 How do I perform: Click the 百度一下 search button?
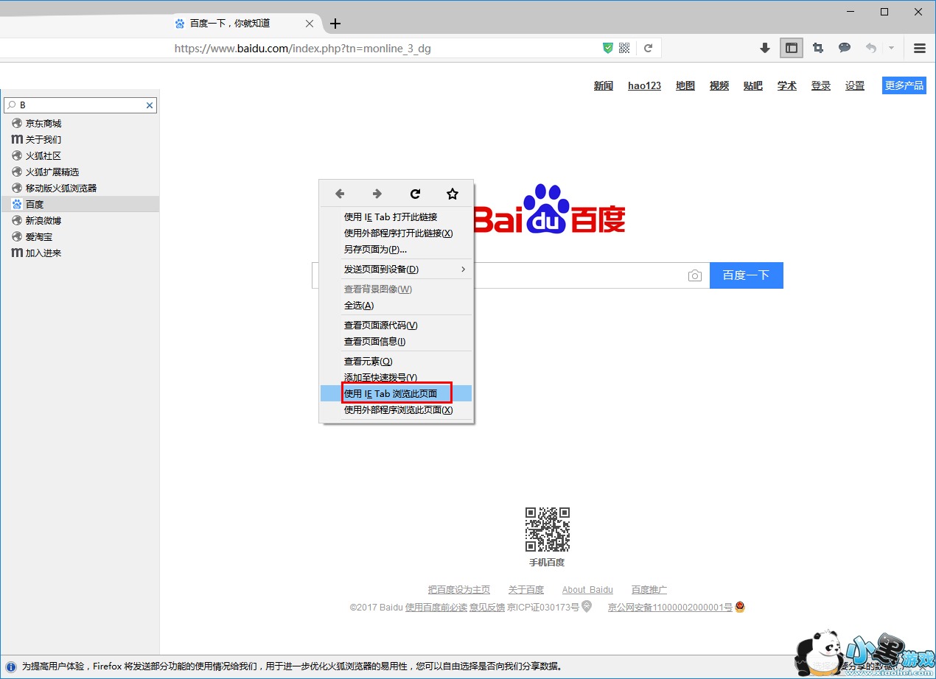(746, 275)
